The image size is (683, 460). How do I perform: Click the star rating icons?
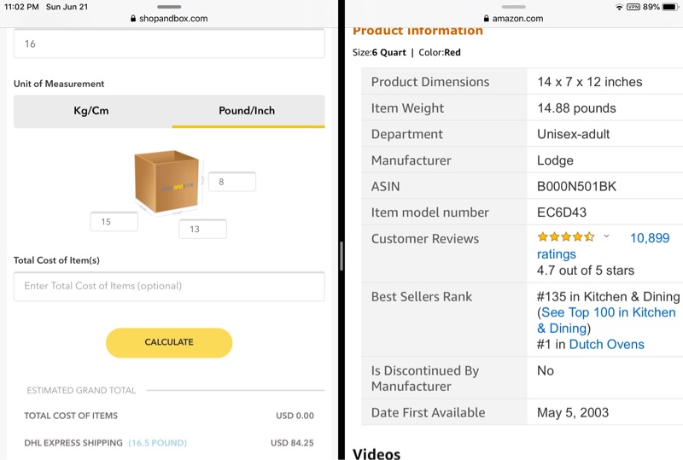tap(565, 237)
